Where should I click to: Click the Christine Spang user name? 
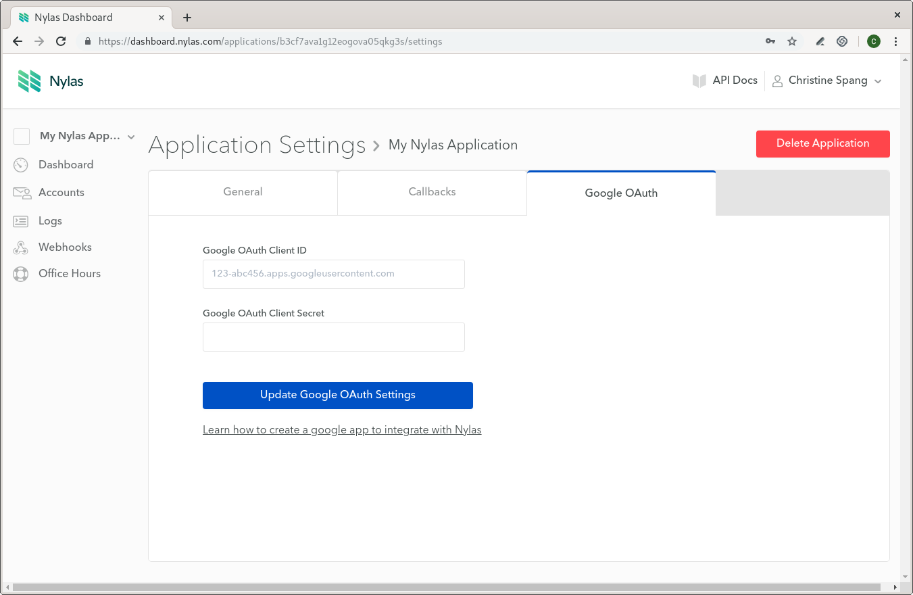828,80
